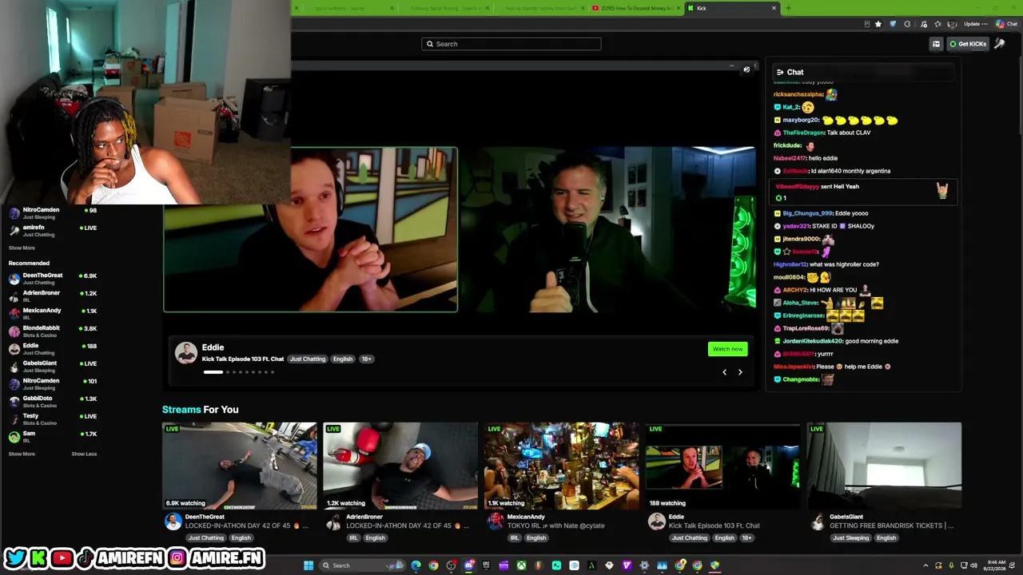This screenshot has height=575, width=1023.
Task: Select the Kick browser tab
Action: 732,8
